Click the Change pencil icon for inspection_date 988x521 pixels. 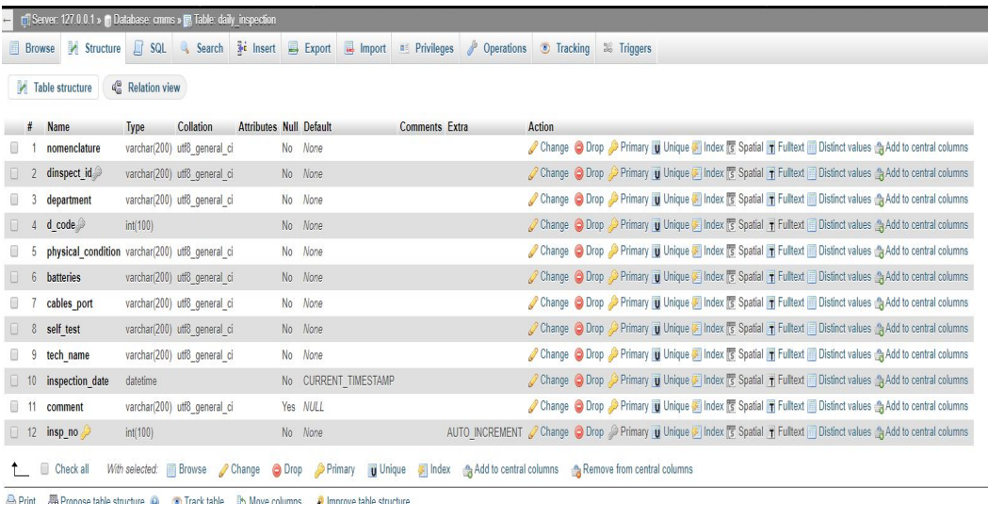533,381
